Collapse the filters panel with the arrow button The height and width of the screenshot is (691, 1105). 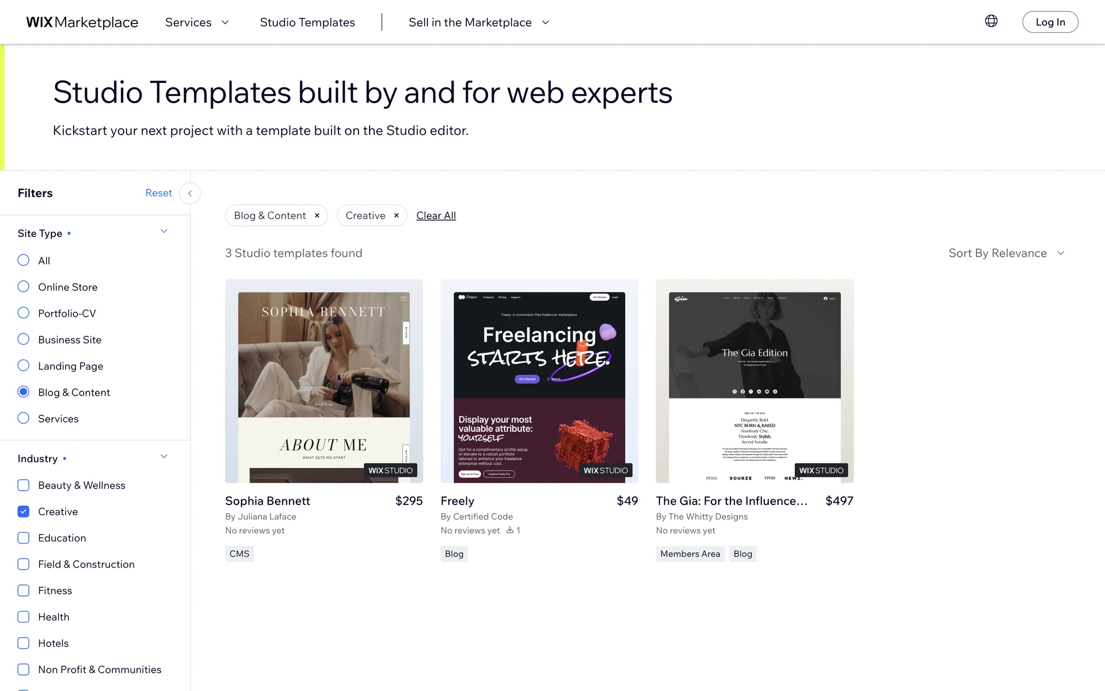pyautogui.click(x=190, y=193)
